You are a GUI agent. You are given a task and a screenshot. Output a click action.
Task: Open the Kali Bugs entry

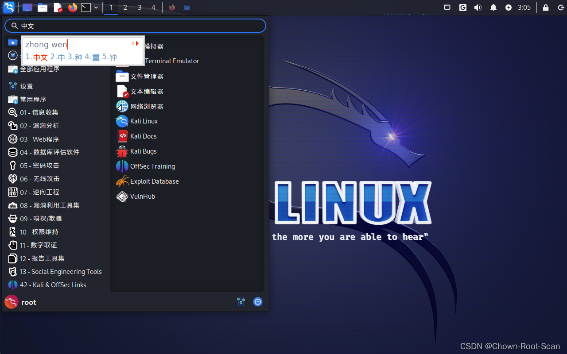click(187, 151)
